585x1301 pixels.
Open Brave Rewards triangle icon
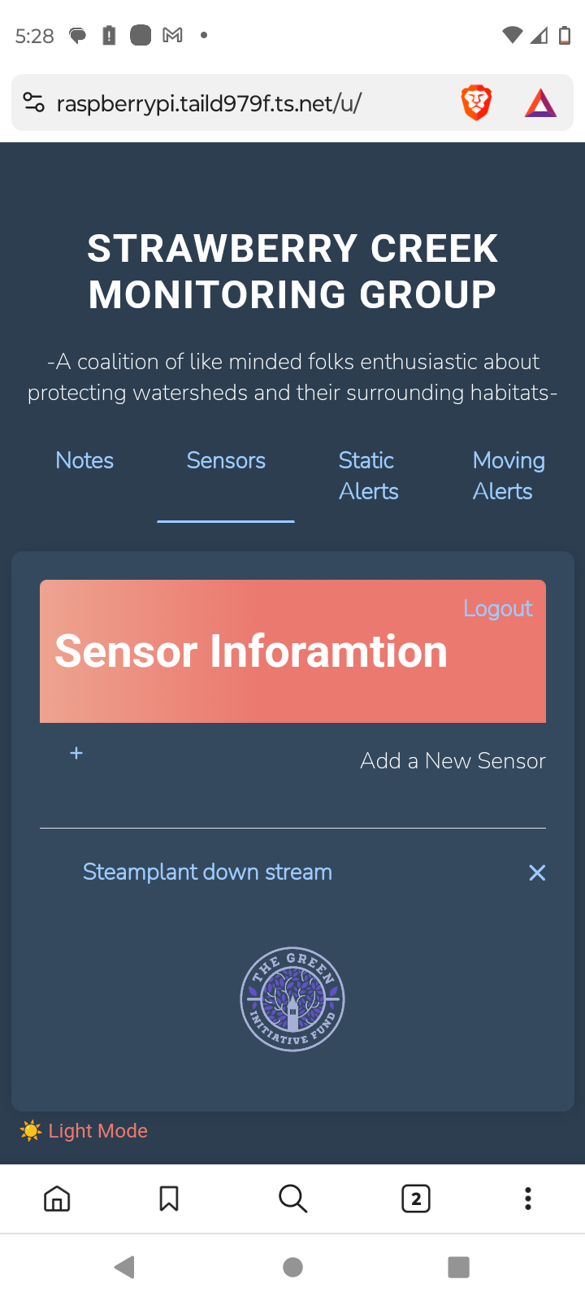(540, 103)
